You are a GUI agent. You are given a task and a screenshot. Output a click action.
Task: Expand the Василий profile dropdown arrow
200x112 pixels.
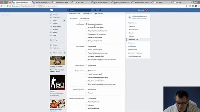pos(149,10)
